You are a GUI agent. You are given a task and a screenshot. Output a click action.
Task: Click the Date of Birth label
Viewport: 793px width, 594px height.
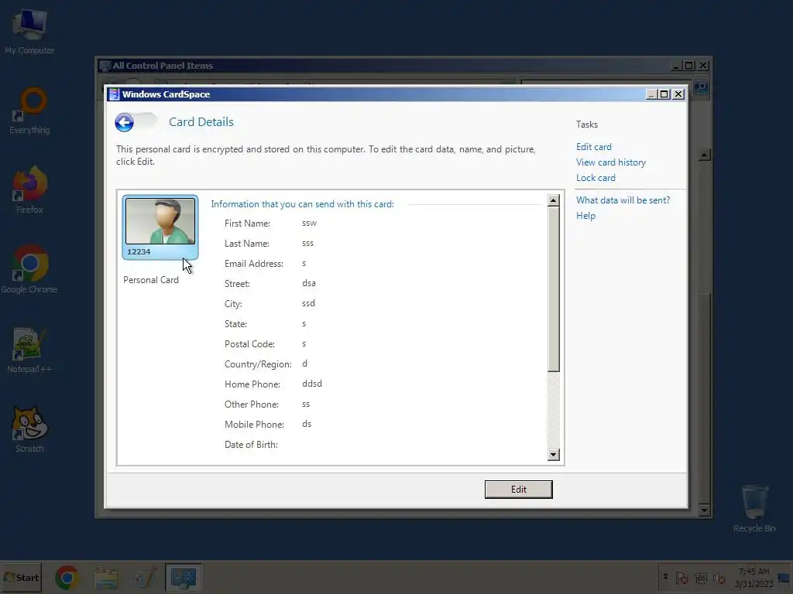251,445
